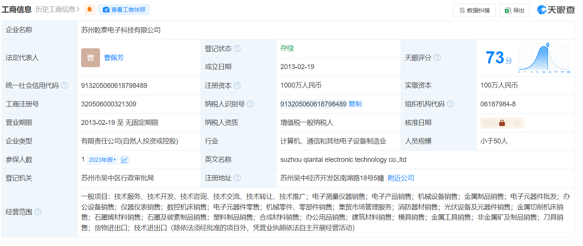Click the 企业类型 label
This screenshot has width=583, height=246.
(x=19, y=141)
